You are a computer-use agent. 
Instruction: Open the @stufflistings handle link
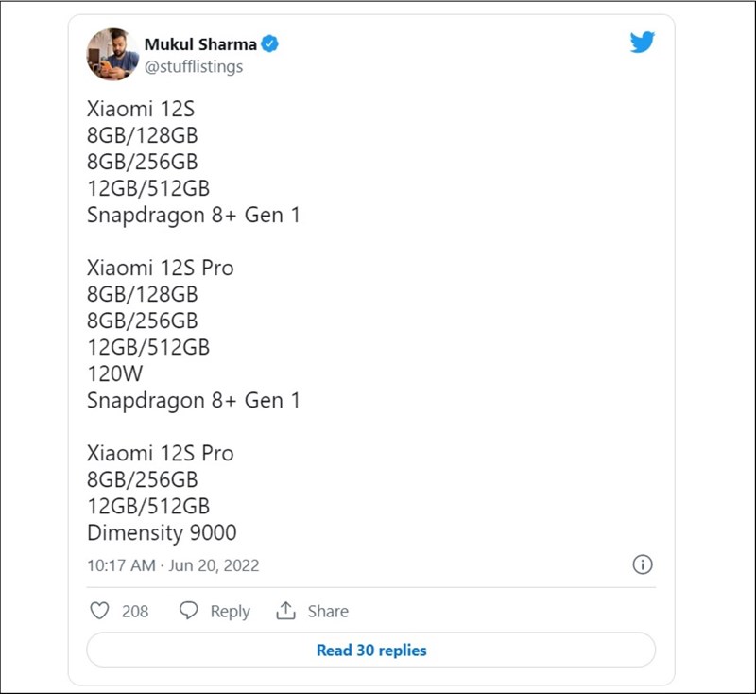click(x=194, y=66)
